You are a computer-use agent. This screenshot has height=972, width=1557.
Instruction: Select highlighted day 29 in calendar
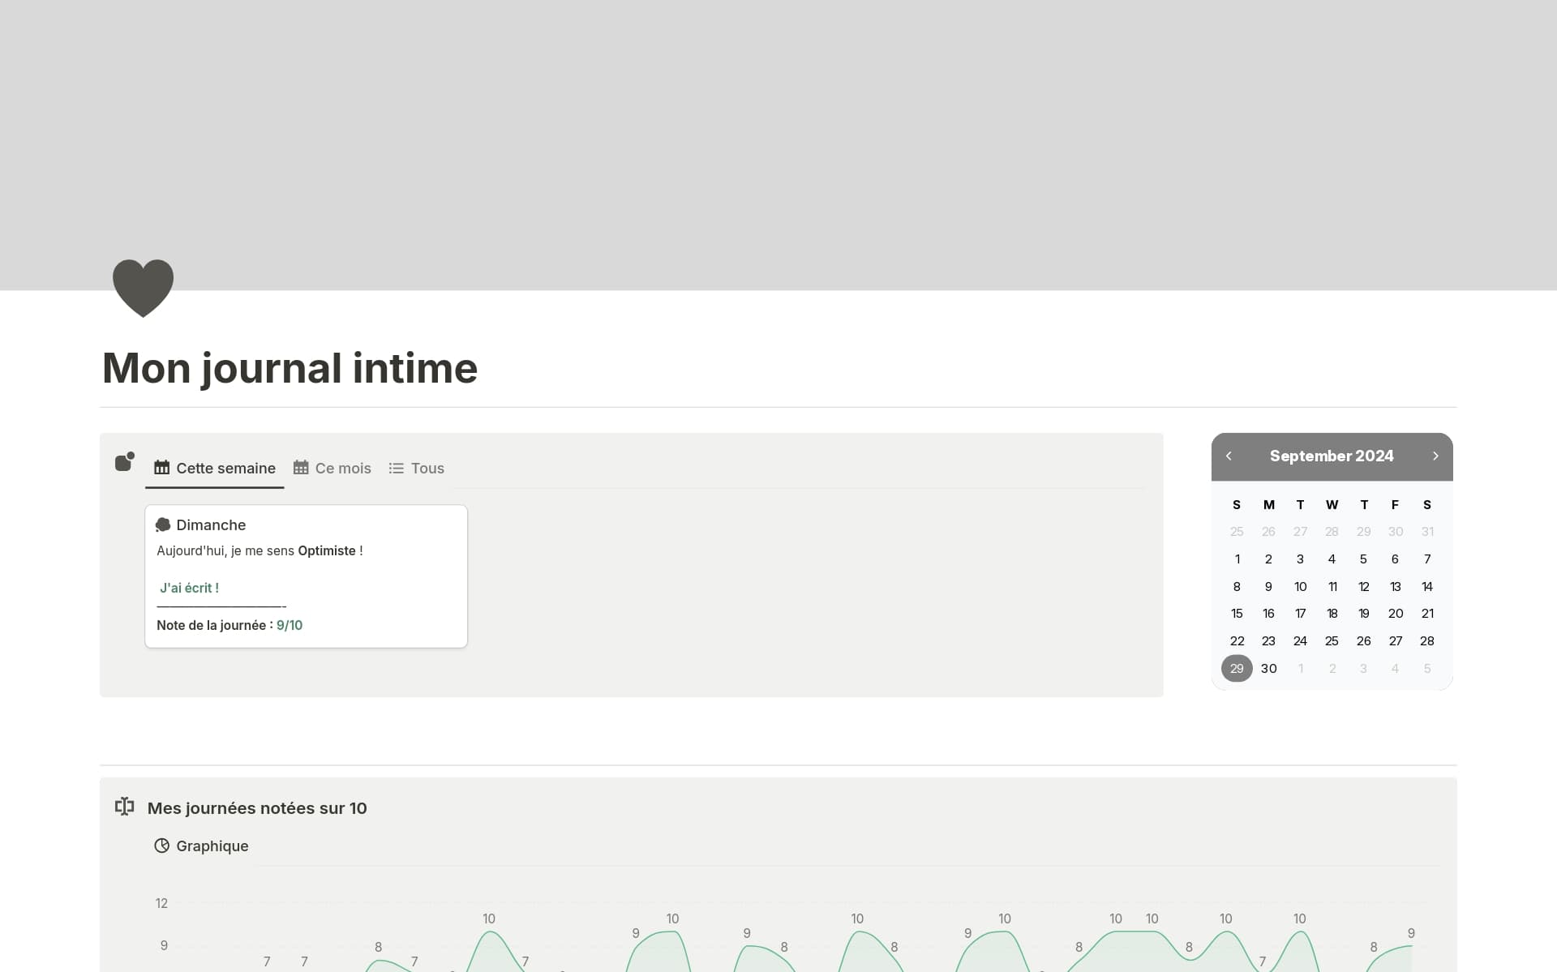coord(1236,668)
